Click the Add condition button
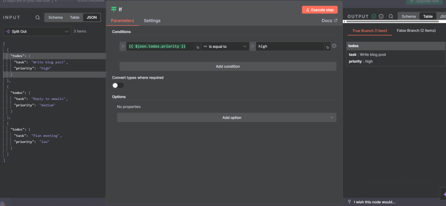446x206 pixels. (228, 66)
